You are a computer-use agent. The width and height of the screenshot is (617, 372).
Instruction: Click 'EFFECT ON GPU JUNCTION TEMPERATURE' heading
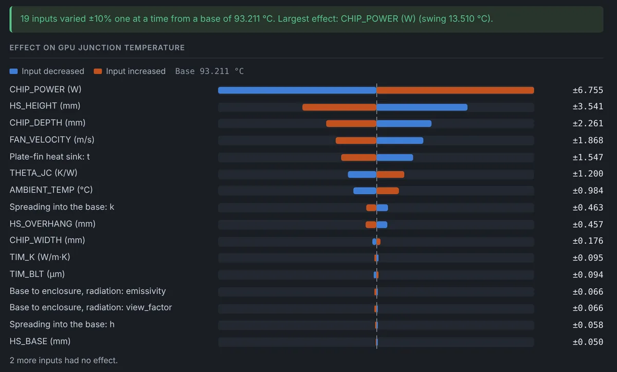pos(97,48)
